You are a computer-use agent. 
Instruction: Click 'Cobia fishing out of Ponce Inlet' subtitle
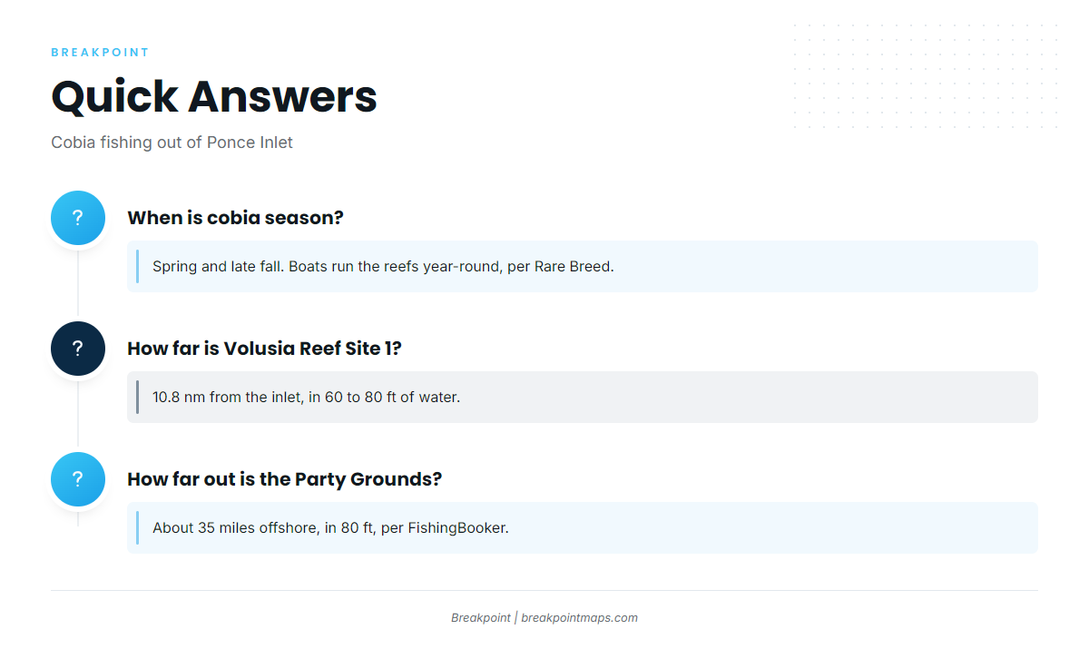pyautogui.click(x=172, y=143)
